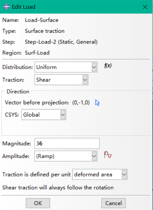Screen dimensions: 153x210
Task: Click the Step-Load-2 step description
Action: point(61,42)
